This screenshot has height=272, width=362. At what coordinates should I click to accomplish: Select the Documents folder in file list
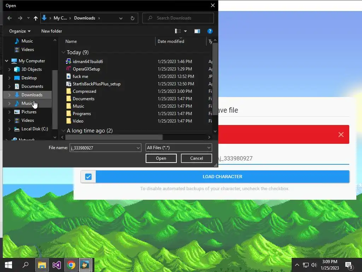[83, 99]
